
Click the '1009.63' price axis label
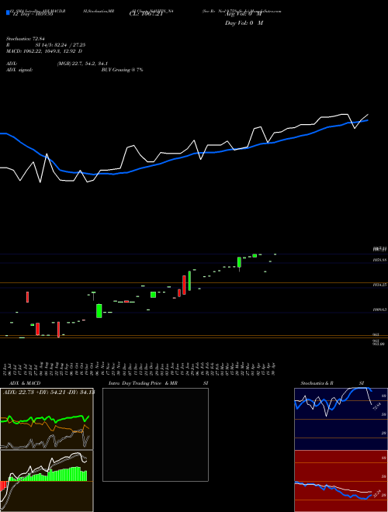[x=379, y=310]
